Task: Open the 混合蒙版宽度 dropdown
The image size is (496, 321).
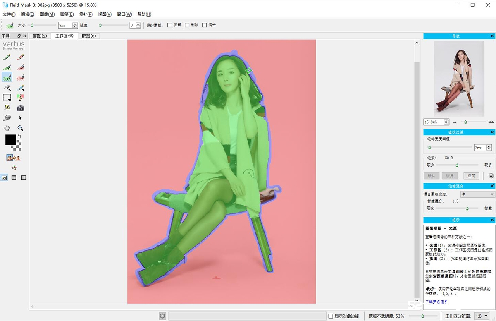Action: click(x=477, y=194)
